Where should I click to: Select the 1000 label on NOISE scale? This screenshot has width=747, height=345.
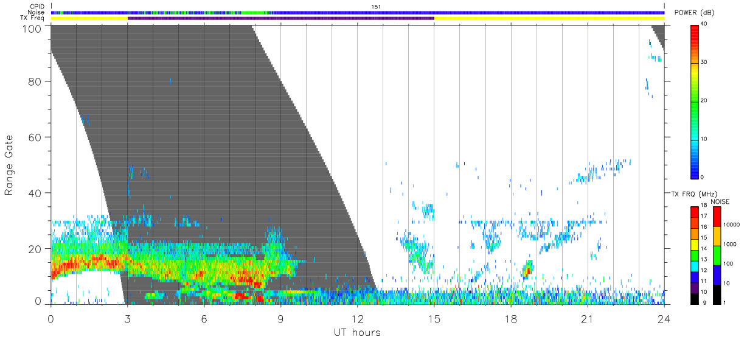(x=730, y=244)
